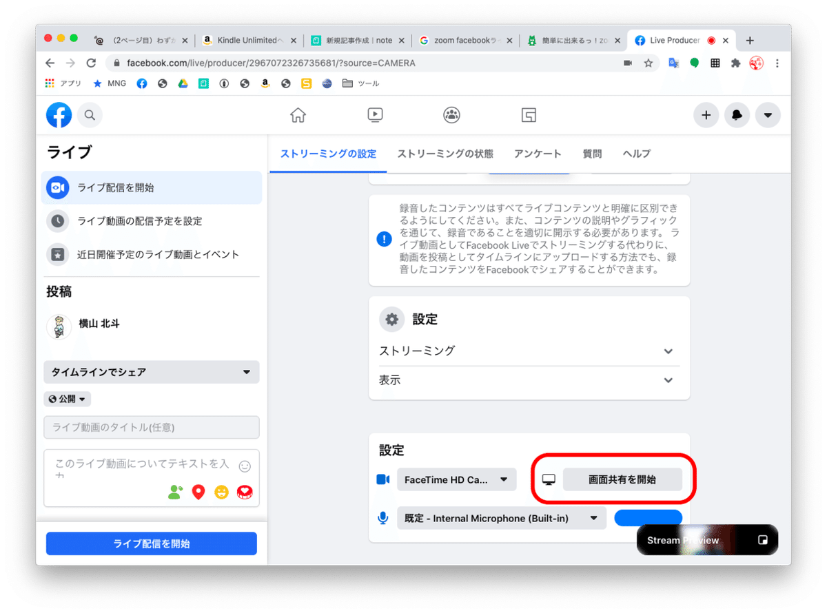This screenshot has height=613, width=827.
Task: Open the タイムラインでシェア dropdown
Action: [151, 372]
